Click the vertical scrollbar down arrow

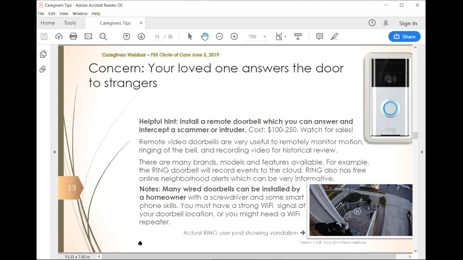click(415, 251)
